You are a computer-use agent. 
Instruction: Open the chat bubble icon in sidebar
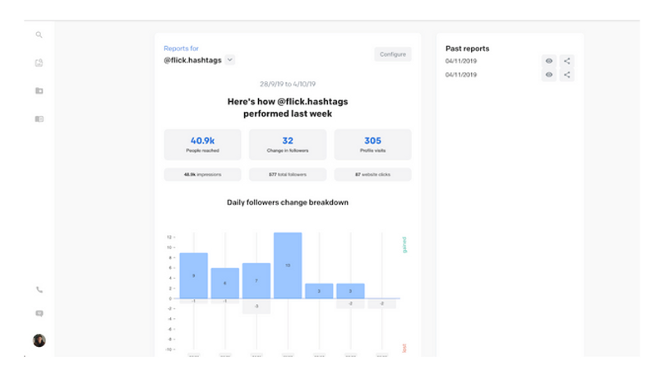[x=39, y=313]
